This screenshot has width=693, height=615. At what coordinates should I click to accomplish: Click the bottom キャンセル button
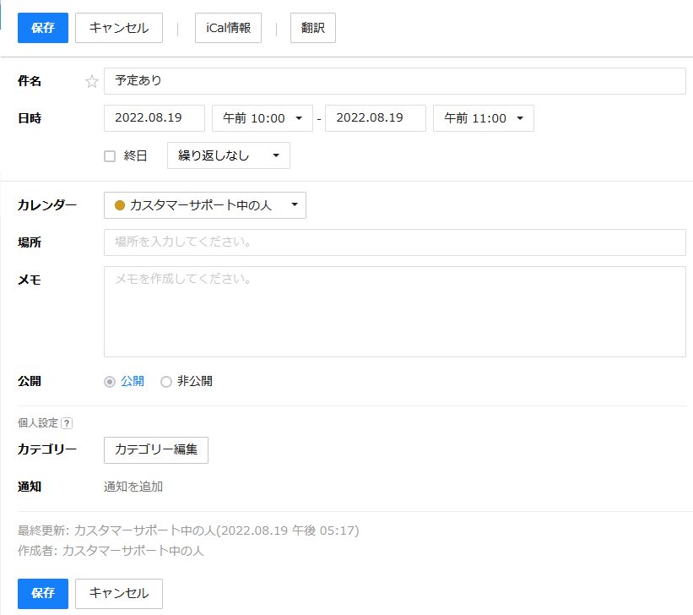pyautogui.click(x=118, y=593)
